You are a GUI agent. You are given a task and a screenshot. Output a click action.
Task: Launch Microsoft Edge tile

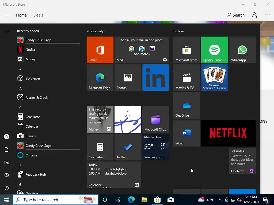click(x=100, y=78)
